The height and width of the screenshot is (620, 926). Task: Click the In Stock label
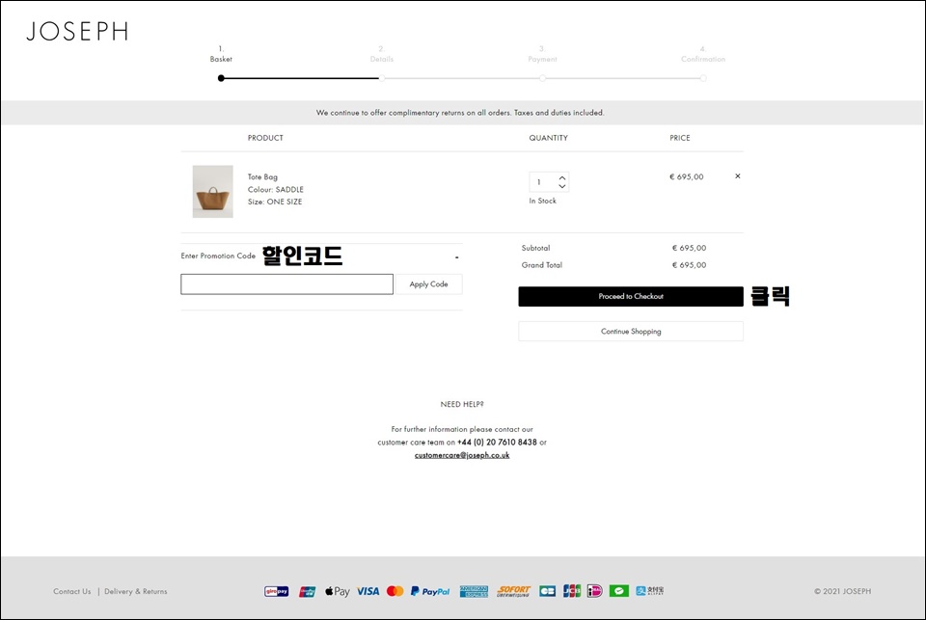click(x=543, y=201)
